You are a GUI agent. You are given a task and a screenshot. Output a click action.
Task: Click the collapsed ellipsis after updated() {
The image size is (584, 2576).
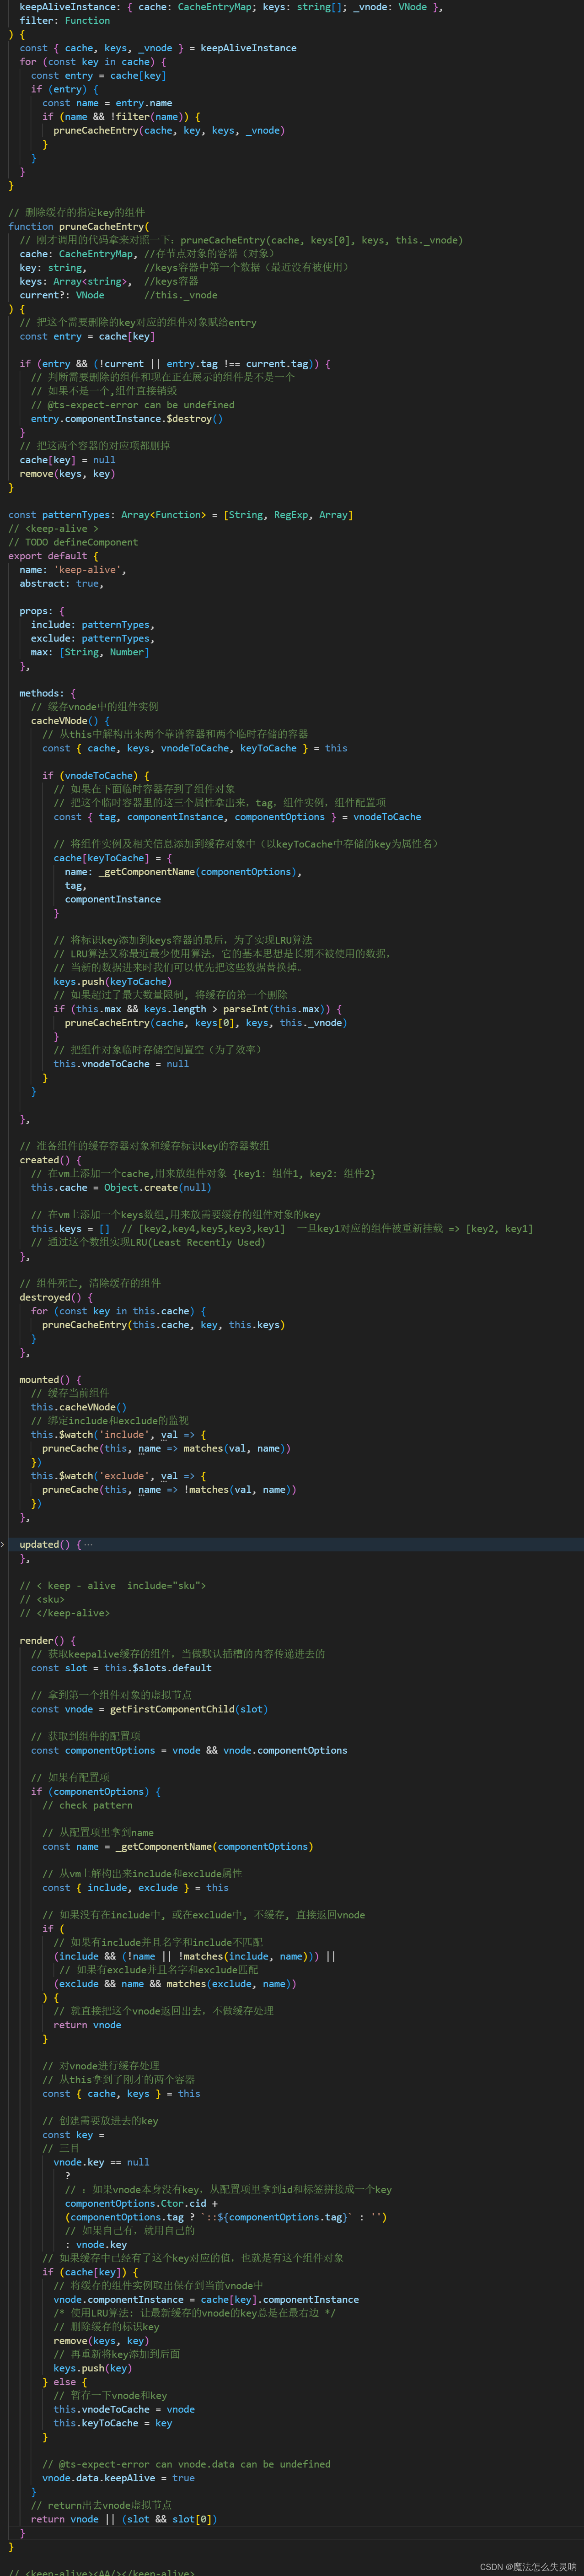point(88,1544)
